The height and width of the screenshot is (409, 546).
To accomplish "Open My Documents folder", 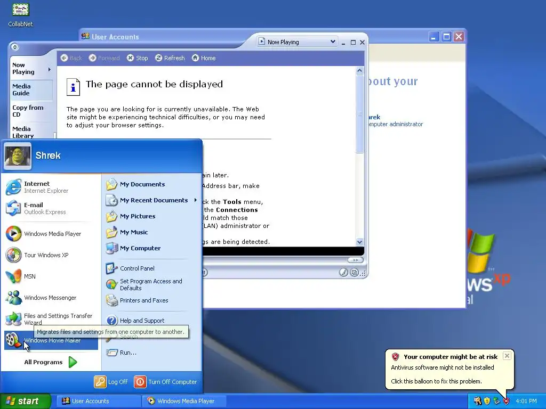I will [151, 184].
